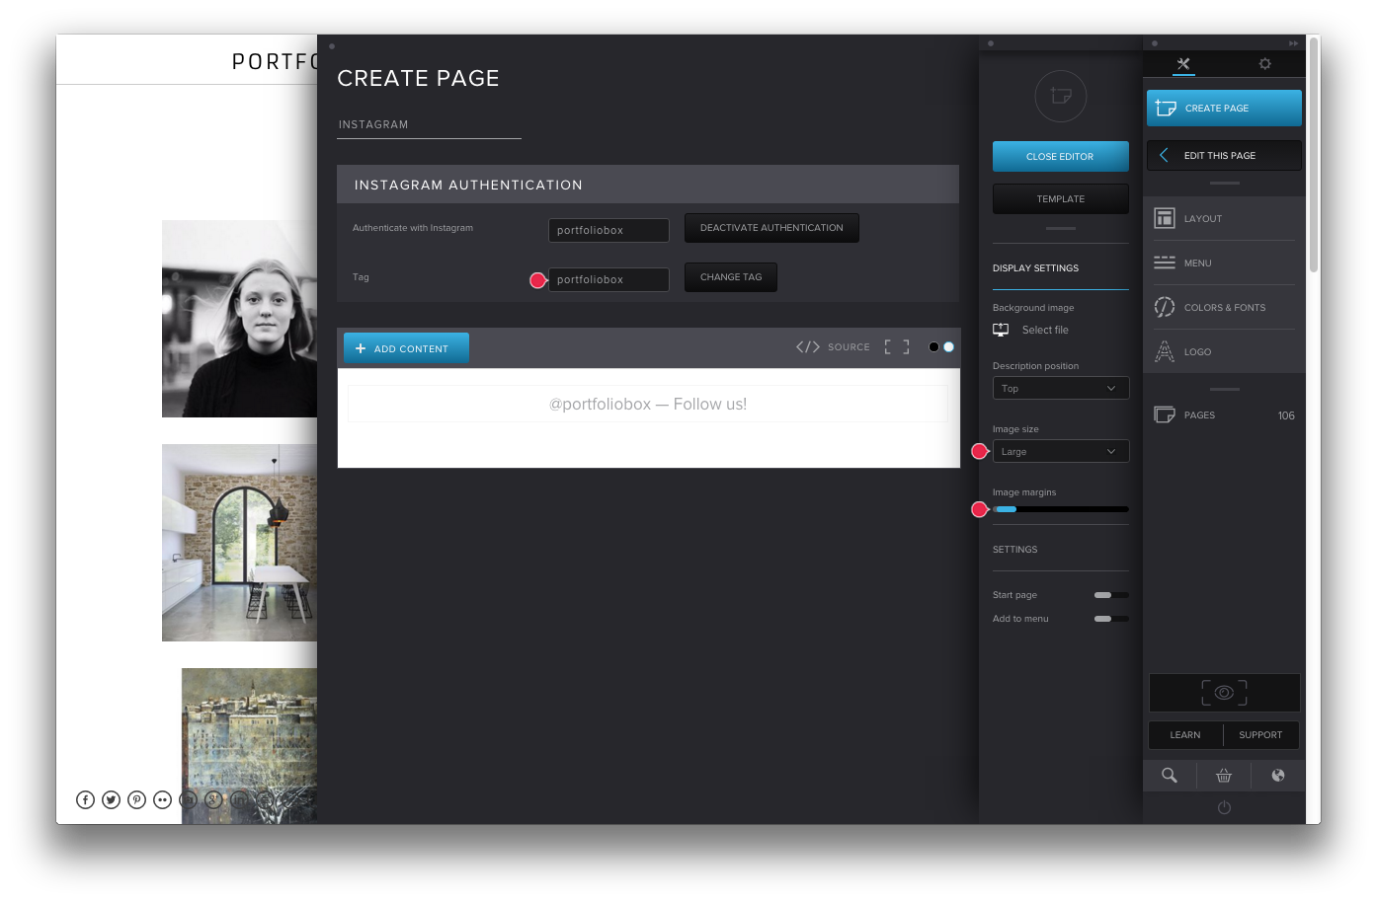Collapse sidebar with double-arrow icon
1377x902 pixels.
[x=1293, y=43]
